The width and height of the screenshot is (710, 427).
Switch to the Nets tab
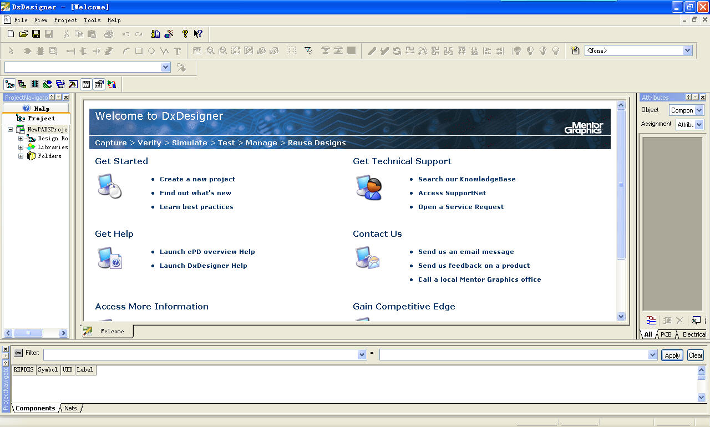(70, 408)
